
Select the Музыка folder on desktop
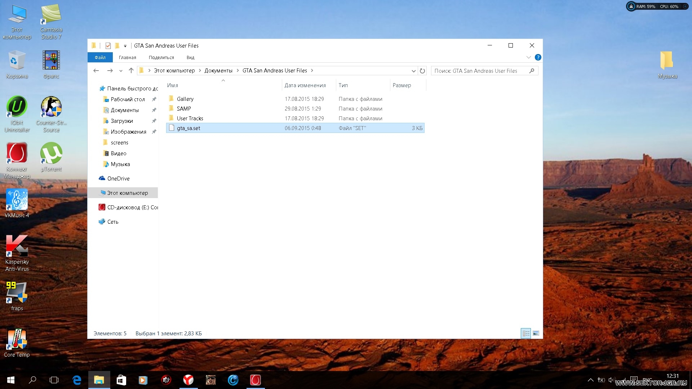667,64
